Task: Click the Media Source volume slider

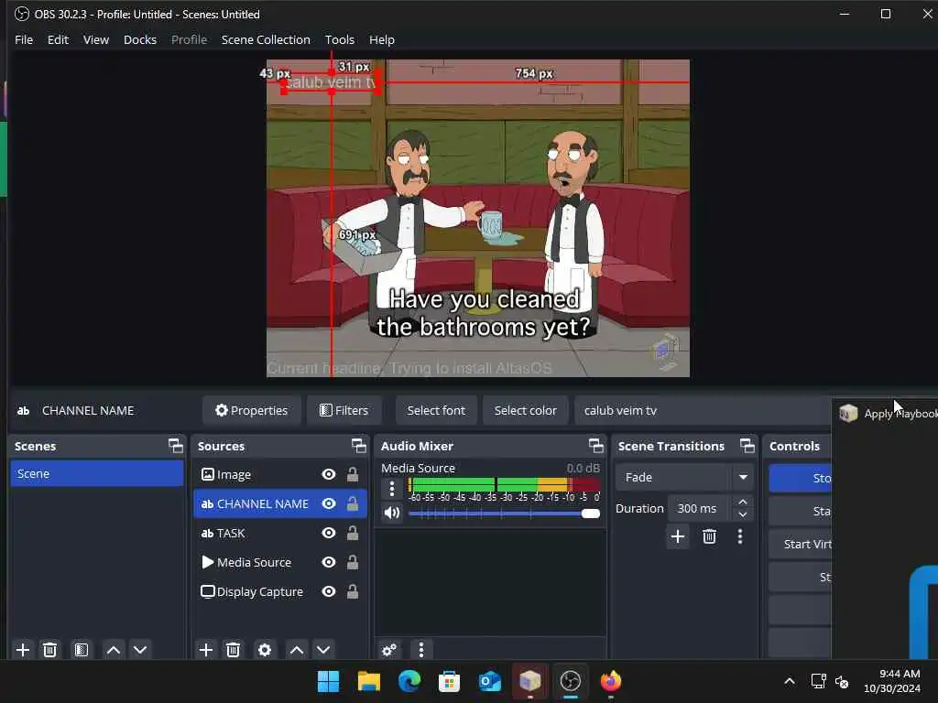Action: [x=504, y=514]
